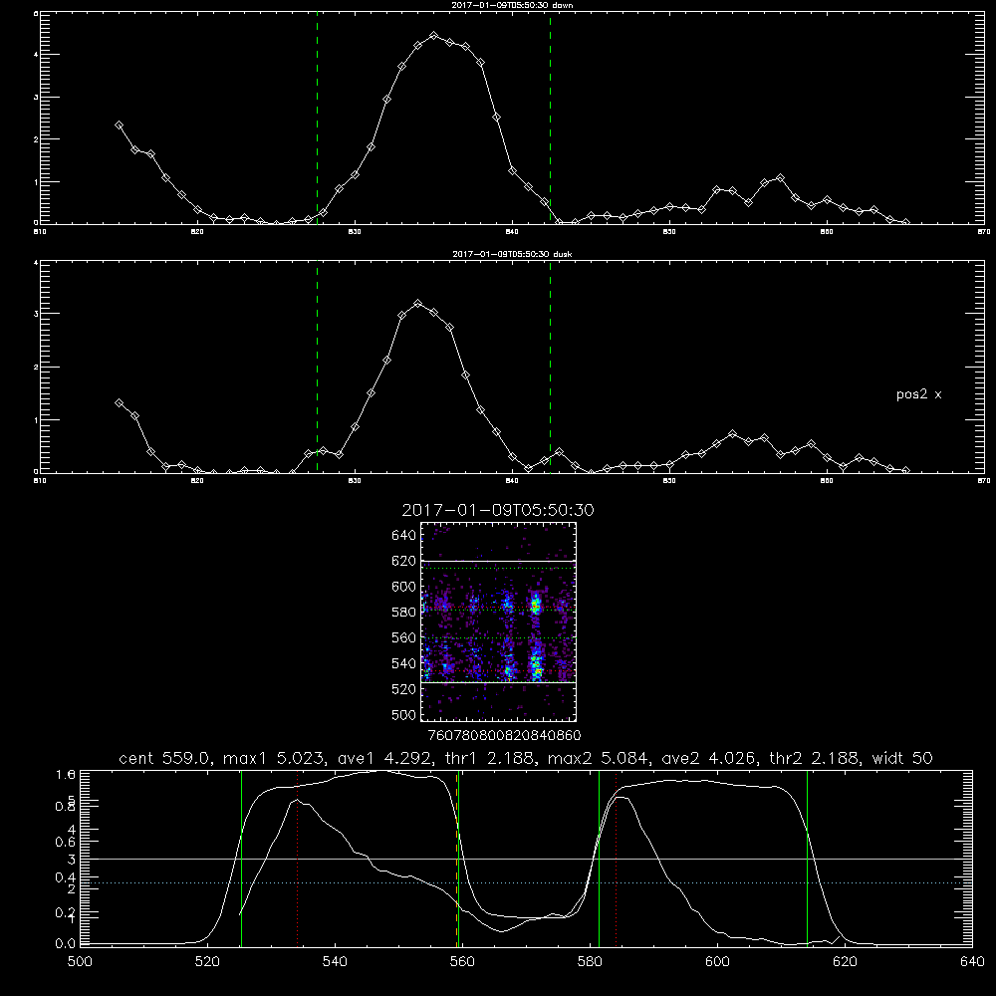Click y-axis label '520' beside spectral image

pyautogui.click(x=403, y=689)
